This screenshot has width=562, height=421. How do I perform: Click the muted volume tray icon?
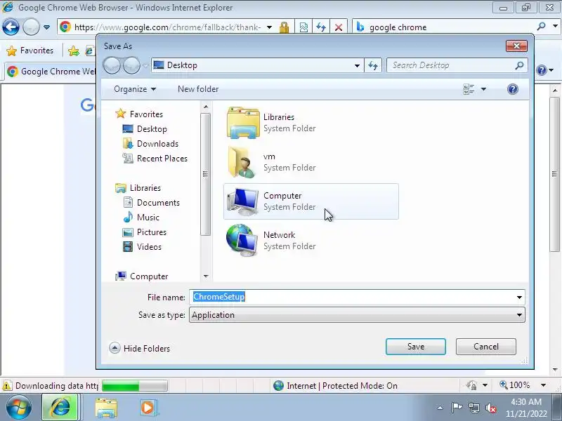(490, 408)
